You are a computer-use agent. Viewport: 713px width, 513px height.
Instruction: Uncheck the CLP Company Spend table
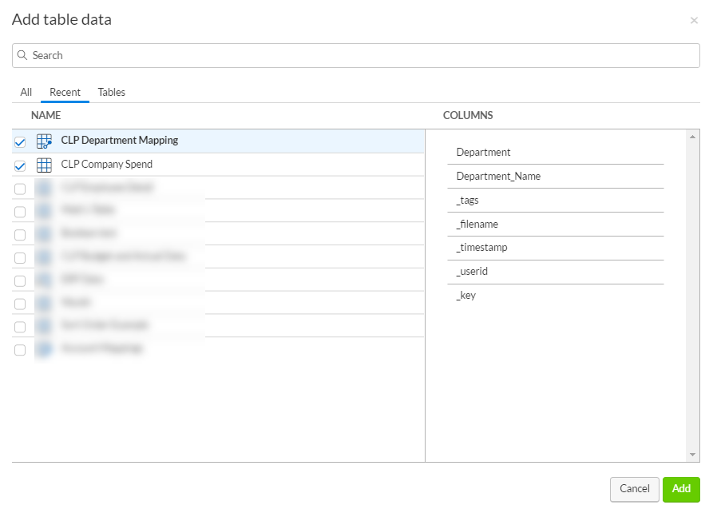[x=20, y=165]
